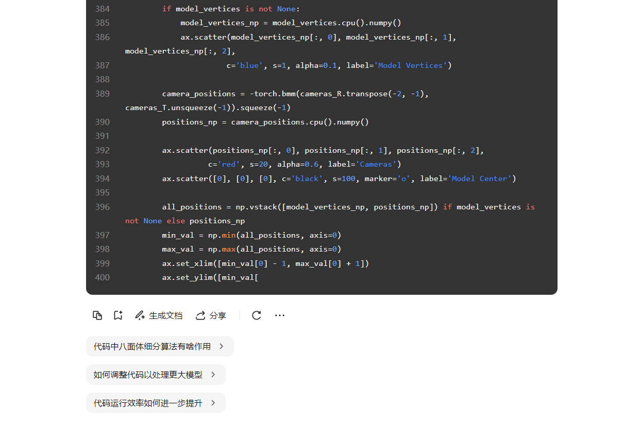Image resolution: width=624 pixels, height=445 pixels.
Task: Click chevron beside 代码运行效率如何进一步提升
Action: (x=213, y=403)
